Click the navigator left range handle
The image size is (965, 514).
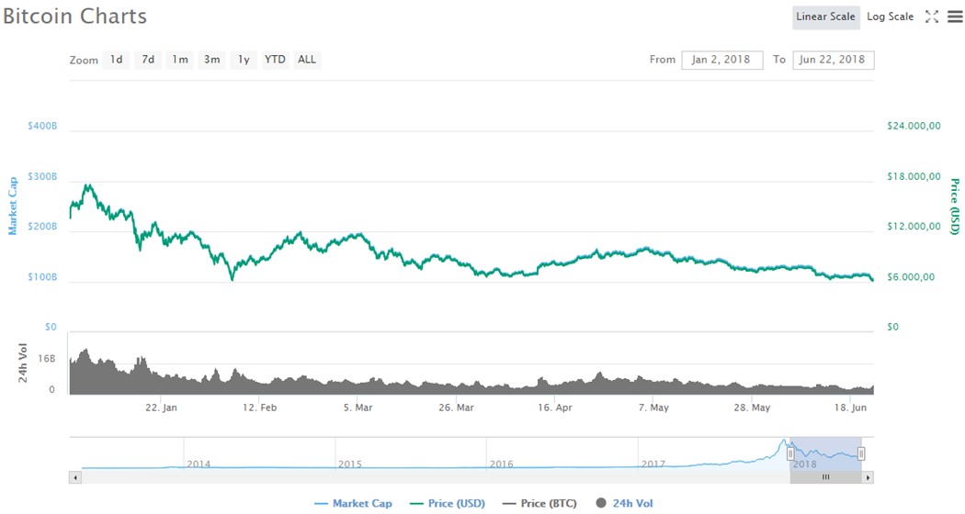pos(790,453)
